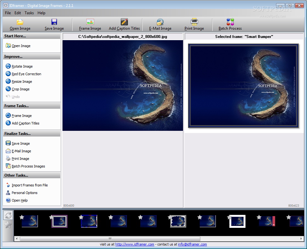
Task: Select the thick white frame thumbnail
Action: click(237, 222)
